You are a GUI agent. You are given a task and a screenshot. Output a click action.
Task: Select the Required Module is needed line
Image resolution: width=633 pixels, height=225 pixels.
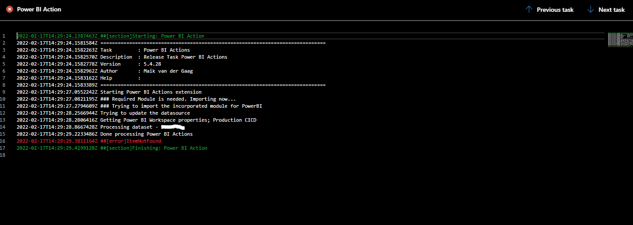coord(127,99)
